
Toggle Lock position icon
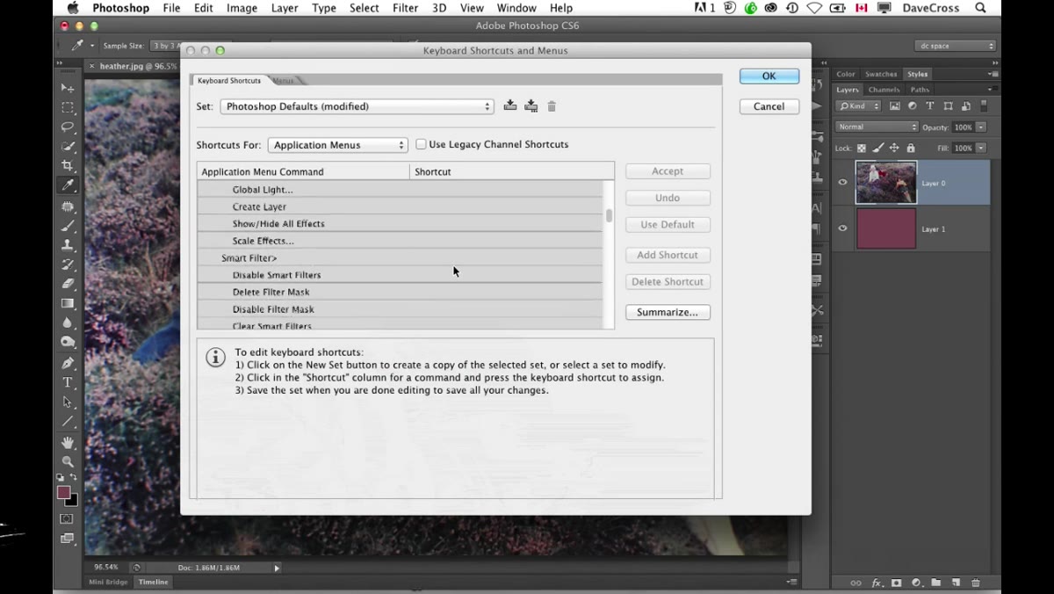click(x=893, y=148)
